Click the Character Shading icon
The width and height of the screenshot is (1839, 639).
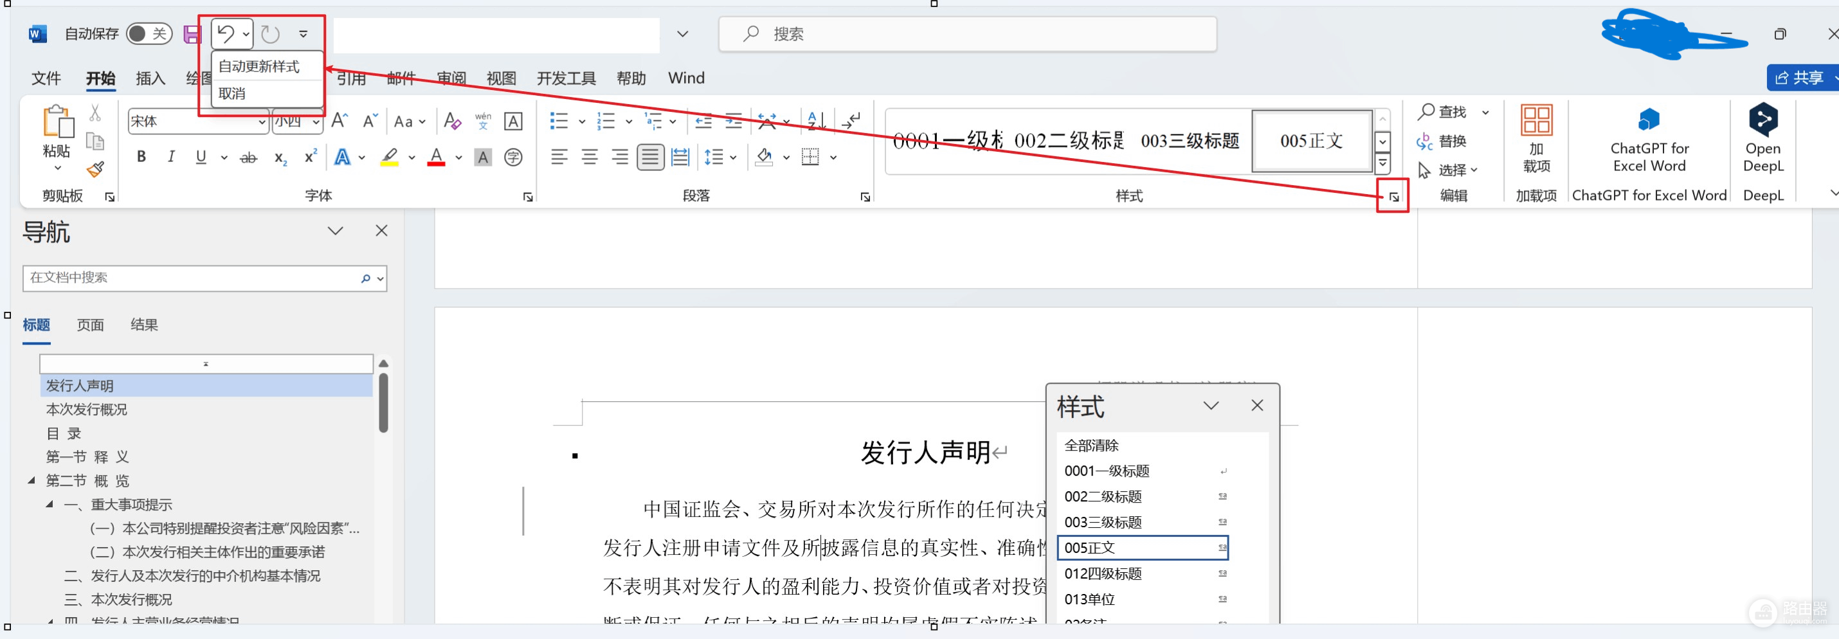484,157
